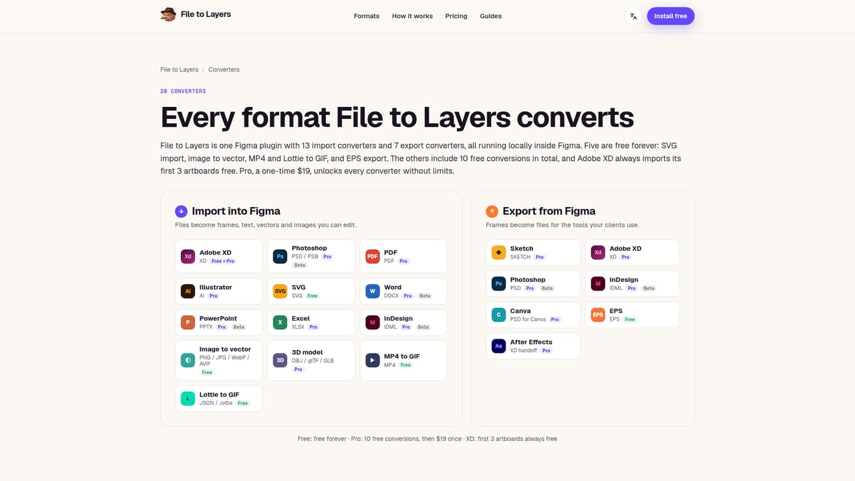Image resolution: width=855 pixels, height=481 pixels.
Task: Click the 3D model card title
Action: click(x=307, y=352)
